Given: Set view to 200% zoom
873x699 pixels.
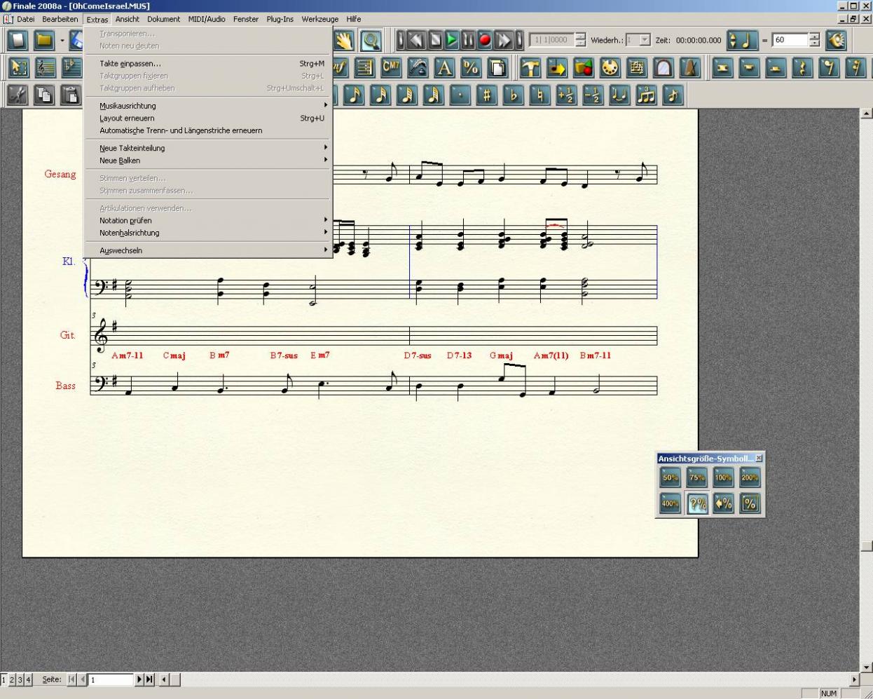Looking at the screenshot, I should 750,477.
